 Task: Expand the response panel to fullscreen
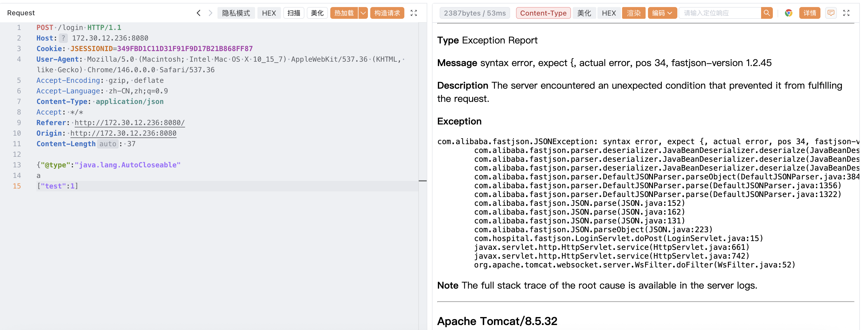(x=846, y=13)
